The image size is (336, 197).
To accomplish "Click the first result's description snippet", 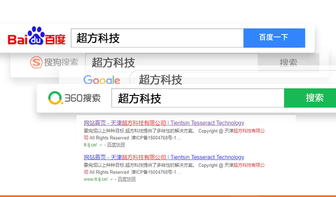I will (x=174, y=134).
